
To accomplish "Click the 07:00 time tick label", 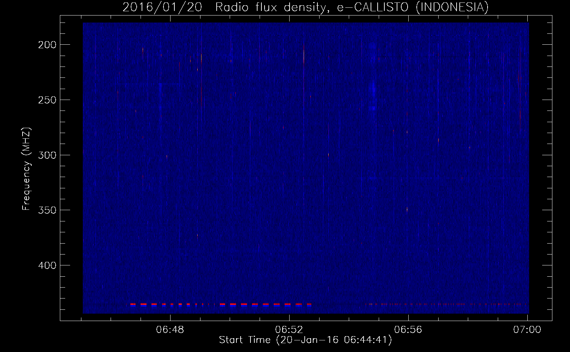I will 527,330.
